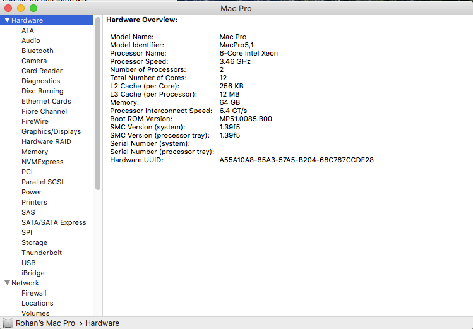Open Memory information
473x329 pixels.
tap(35, 152)
